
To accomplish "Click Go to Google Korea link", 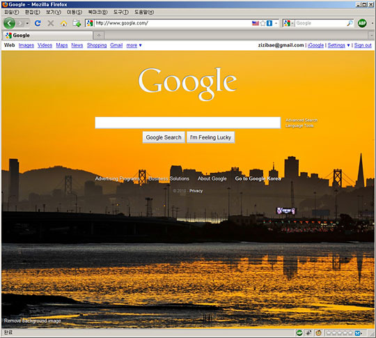I will (258, 178).
